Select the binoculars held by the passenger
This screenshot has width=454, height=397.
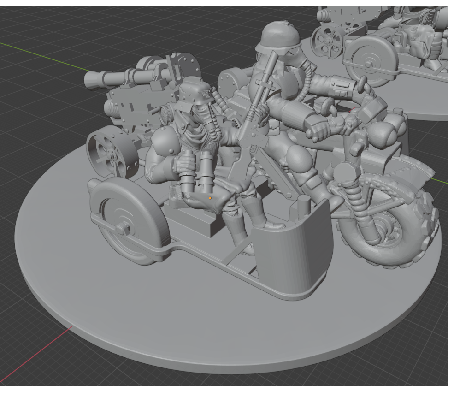coord(197,172)
